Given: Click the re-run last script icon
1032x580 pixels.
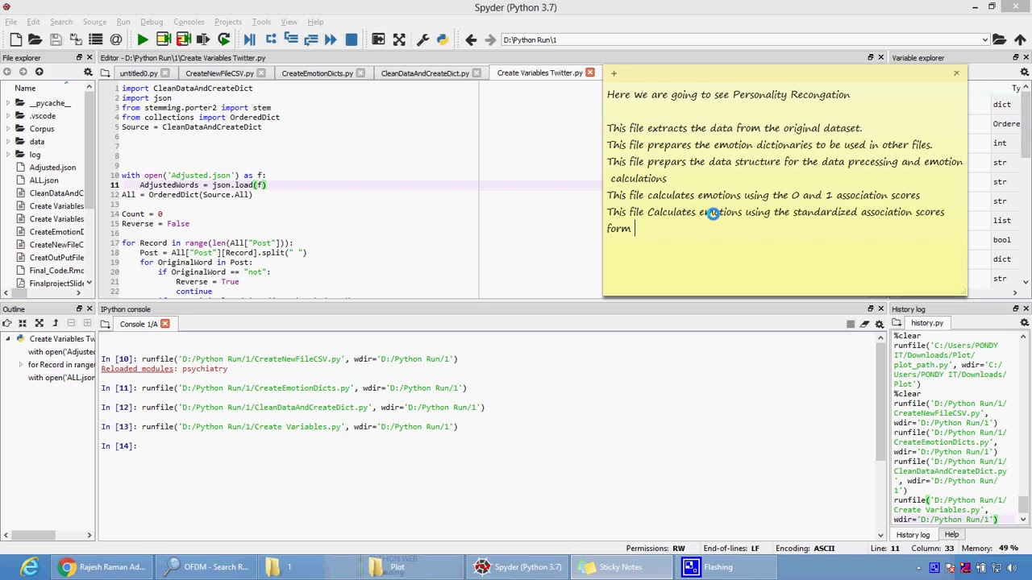Looking at the screenshot, I should click(223, 39).
